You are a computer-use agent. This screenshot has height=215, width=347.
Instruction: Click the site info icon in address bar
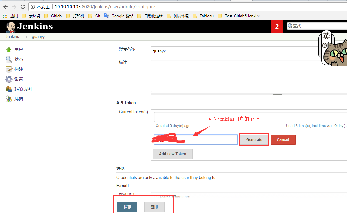33,7
